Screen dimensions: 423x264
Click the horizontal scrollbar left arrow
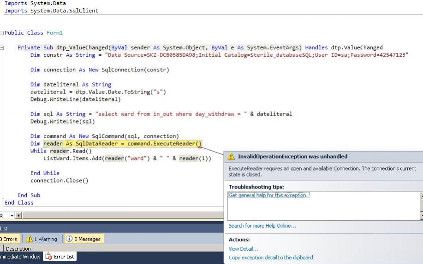pyautogui.click(x=18, y=216)
